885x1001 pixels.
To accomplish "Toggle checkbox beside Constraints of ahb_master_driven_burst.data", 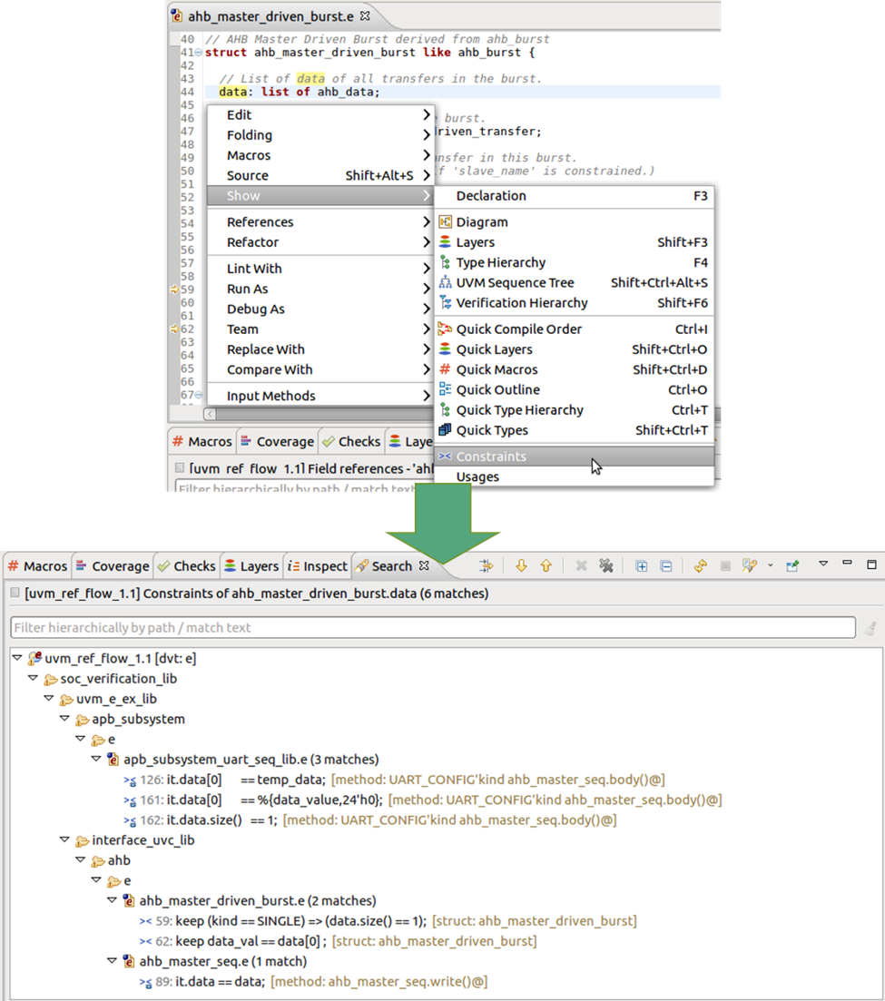I will click(x=15, y=593).
